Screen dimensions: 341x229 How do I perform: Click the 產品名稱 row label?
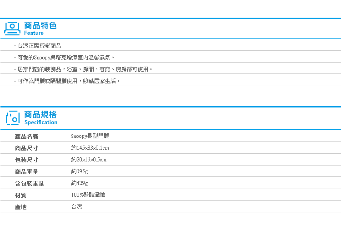pos(26,136)
